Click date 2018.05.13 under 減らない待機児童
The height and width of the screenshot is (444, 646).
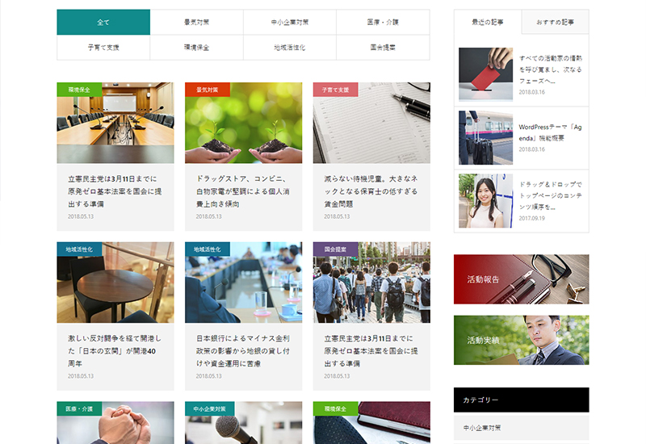click(x=337, y=216)
